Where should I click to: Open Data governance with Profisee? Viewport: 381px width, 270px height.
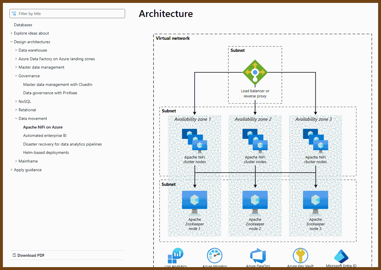pos(50,93)
